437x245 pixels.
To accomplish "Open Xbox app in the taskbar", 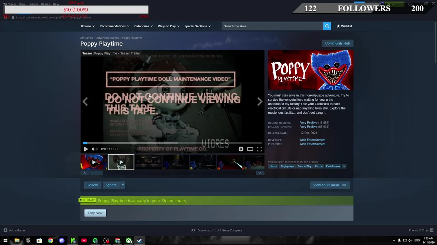I will pyautogui.click(x=129, y=241).
